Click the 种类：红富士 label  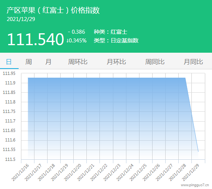[x=111, y=32]
